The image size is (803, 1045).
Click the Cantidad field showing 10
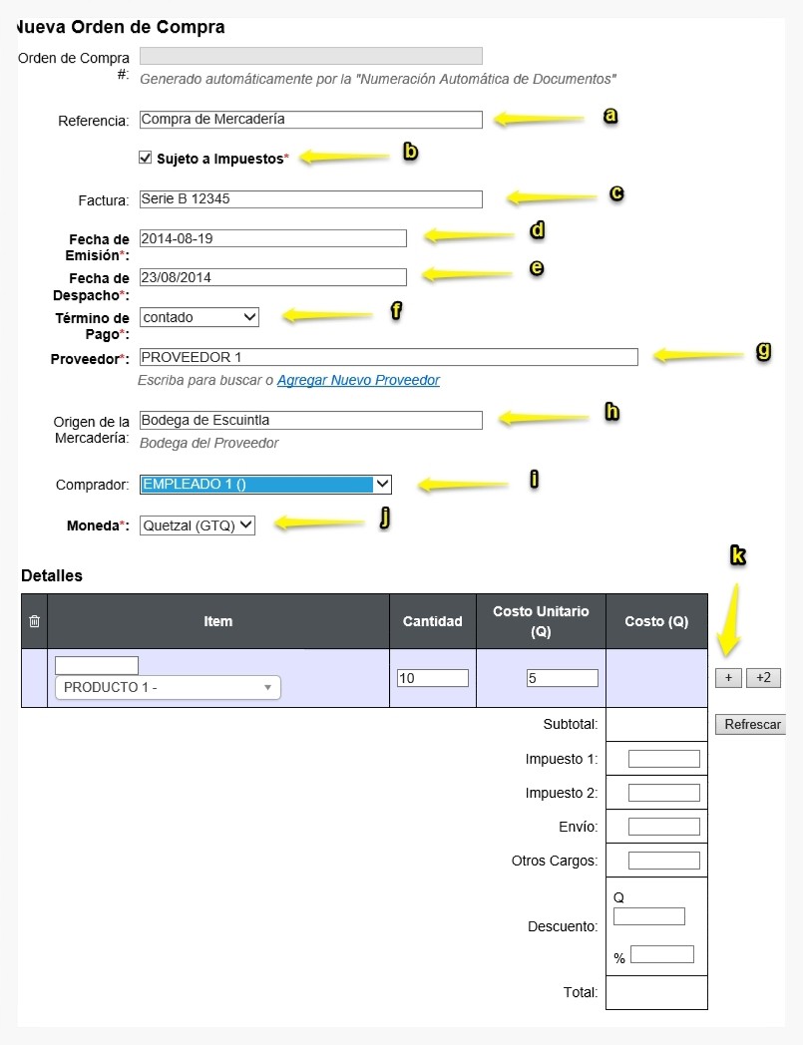click(x=433, y=678)
